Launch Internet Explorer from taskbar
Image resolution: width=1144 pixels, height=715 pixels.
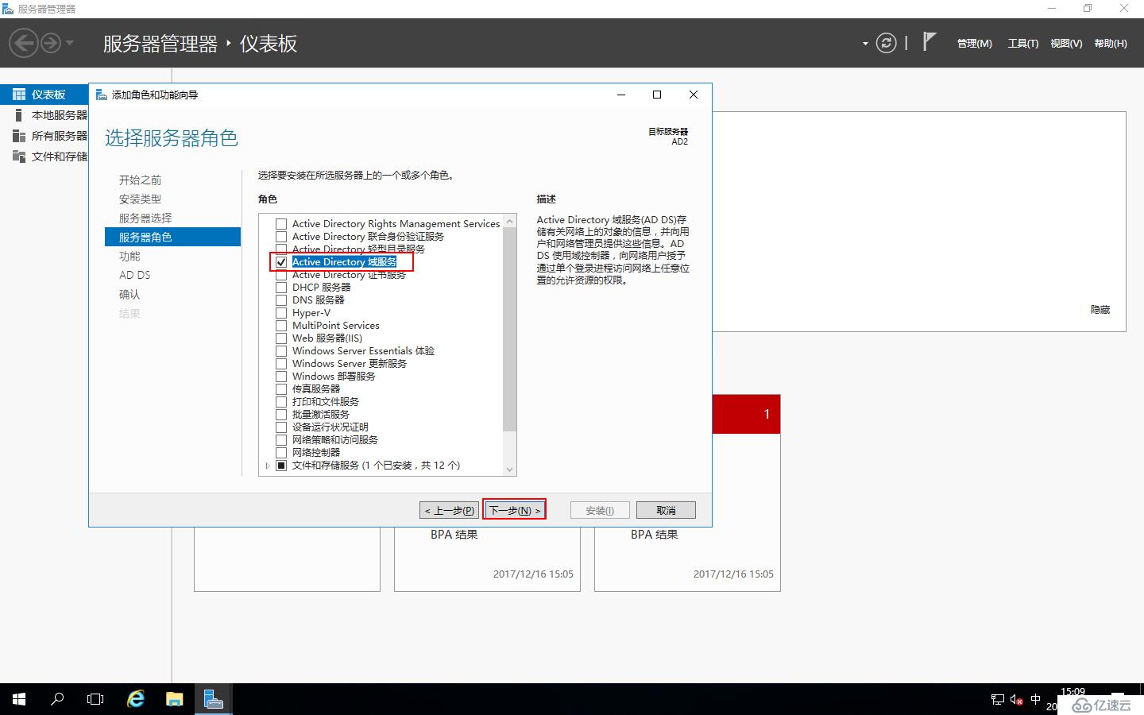pos(136,699)
